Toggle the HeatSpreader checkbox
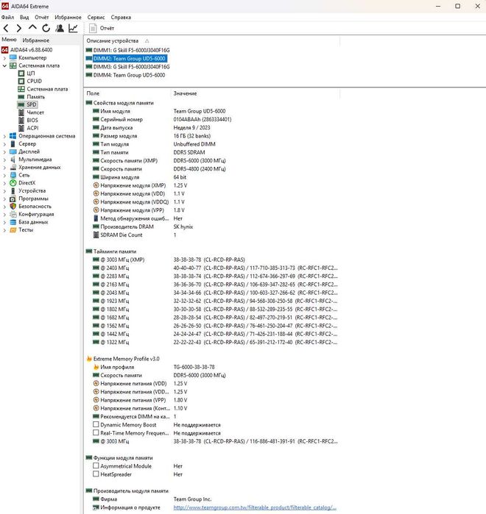The image size is (486, 514). [96, 474]
